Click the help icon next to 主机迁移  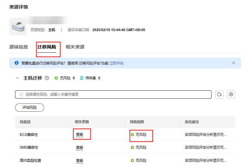coord(47,78)
